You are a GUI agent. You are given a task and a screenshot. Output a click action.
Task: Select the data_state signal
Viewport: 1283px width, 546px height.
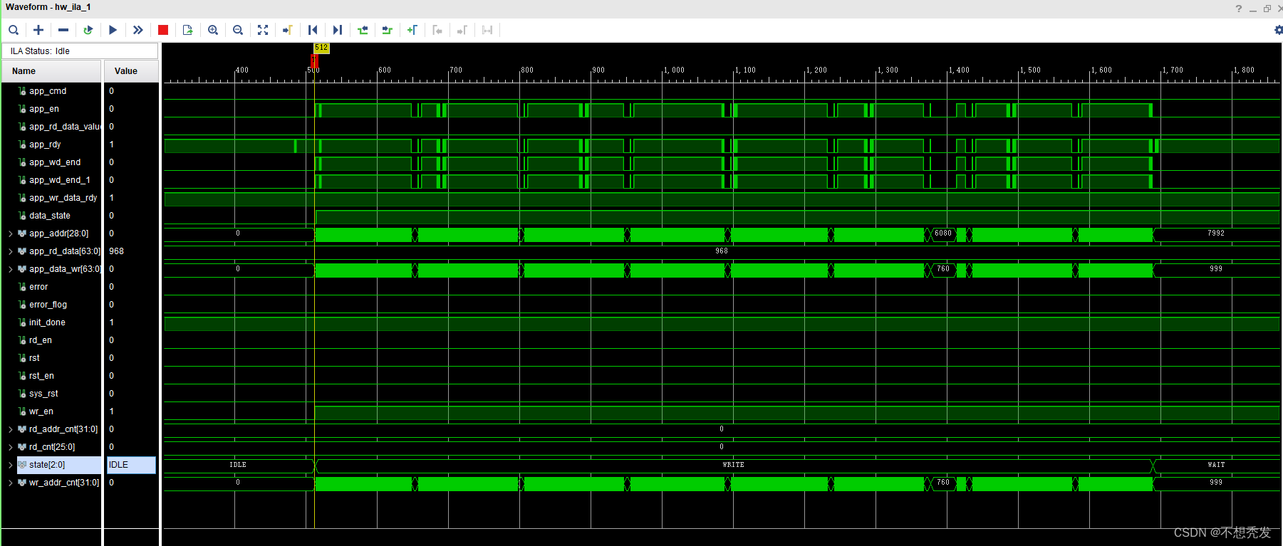coord(50,216)
